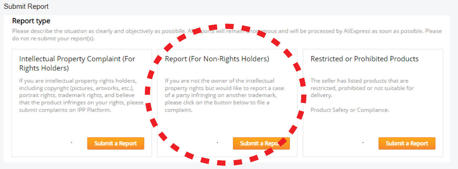Click the small dot in the Non-Rights Holders card
The image size is (458, 169).
[217, 142]
